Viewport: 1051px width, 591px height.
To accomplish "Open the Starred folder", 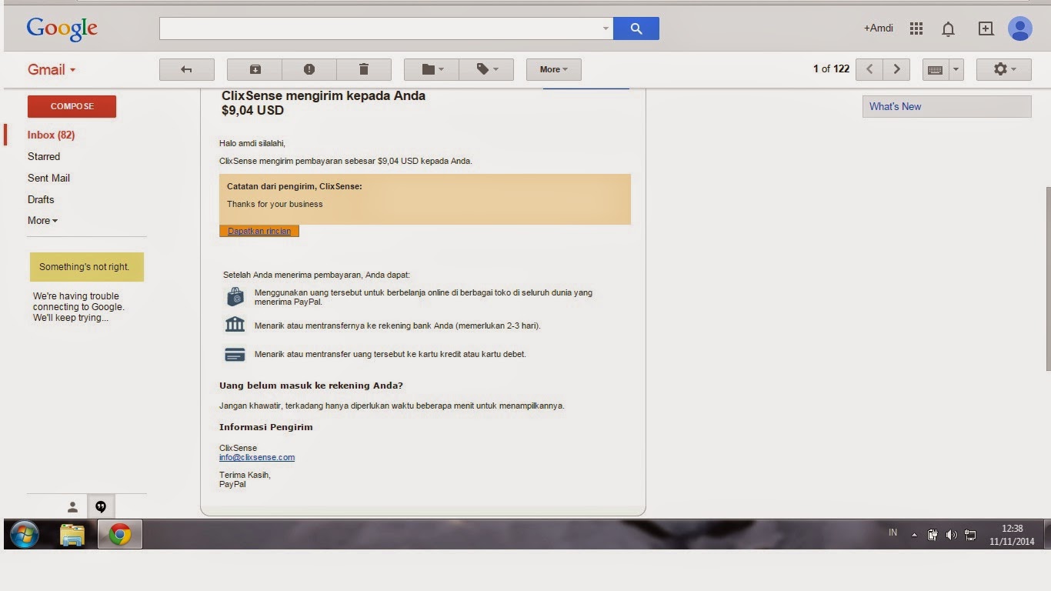I will tap(44, 156).
